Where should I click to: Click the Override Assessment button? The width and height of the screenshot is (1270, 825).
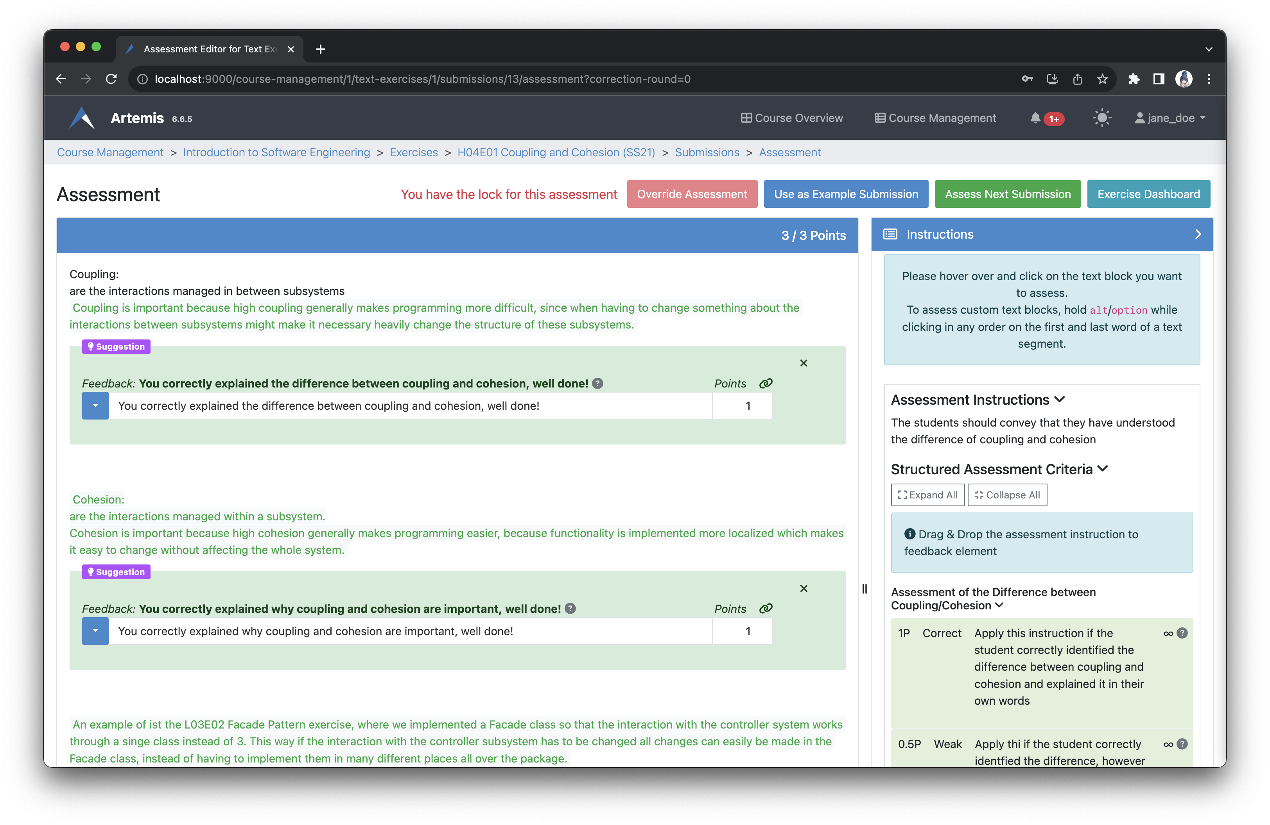(x=692, y=194)
